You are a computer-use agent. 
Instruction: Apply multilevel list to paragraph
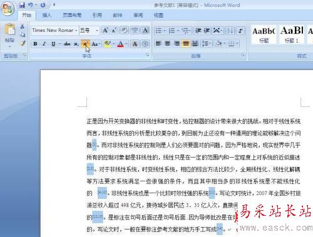tap(186, 31)
